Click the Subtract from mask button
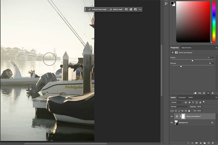The height and width of the screenshot is (145, 218). 98,9
